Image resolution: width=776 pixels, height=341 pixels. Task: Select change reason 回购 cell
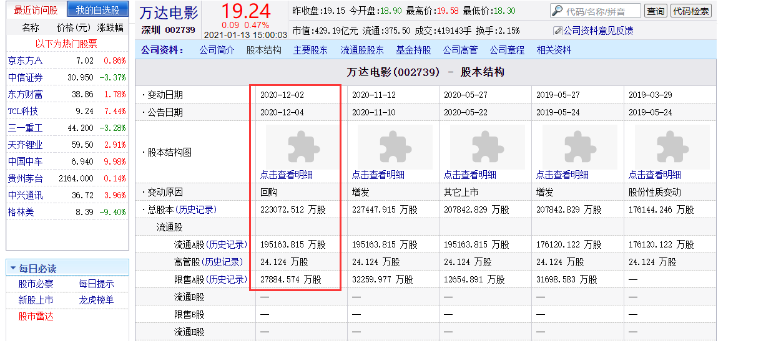(269, 193)
